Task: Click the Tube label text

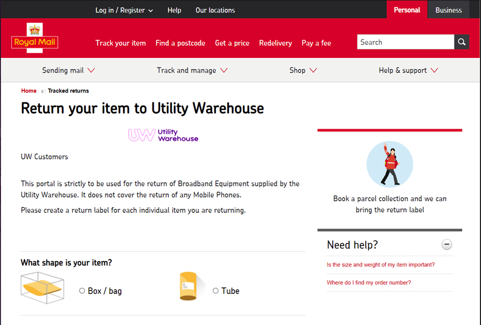Action: pos(230,291)
